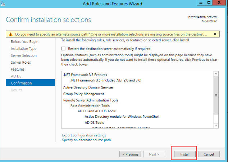Click the warning triangle icon in banner

11,34
